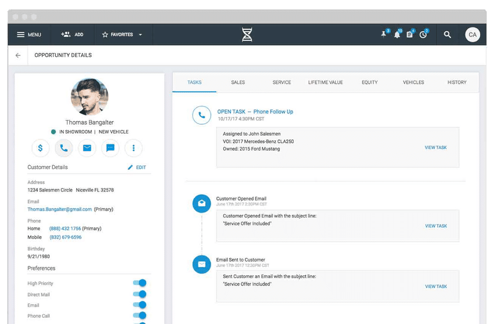Click the 'Email Sent to Customer' heading

click(241, 260)
